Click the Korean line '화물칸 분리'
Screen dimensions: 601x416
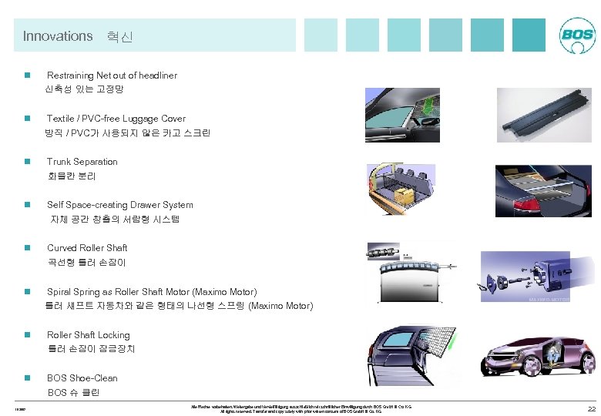72,176
